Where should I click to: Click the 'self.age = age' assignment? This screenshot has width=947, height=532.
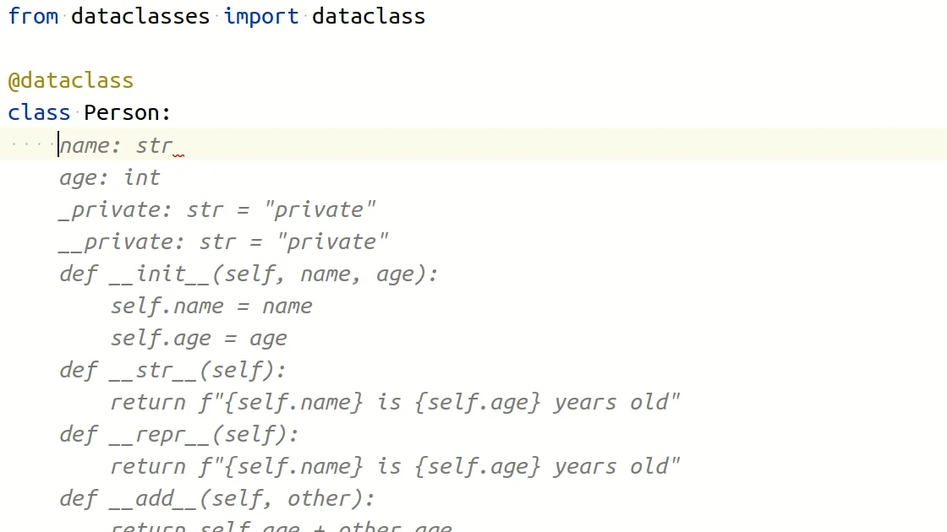point(199,338)
